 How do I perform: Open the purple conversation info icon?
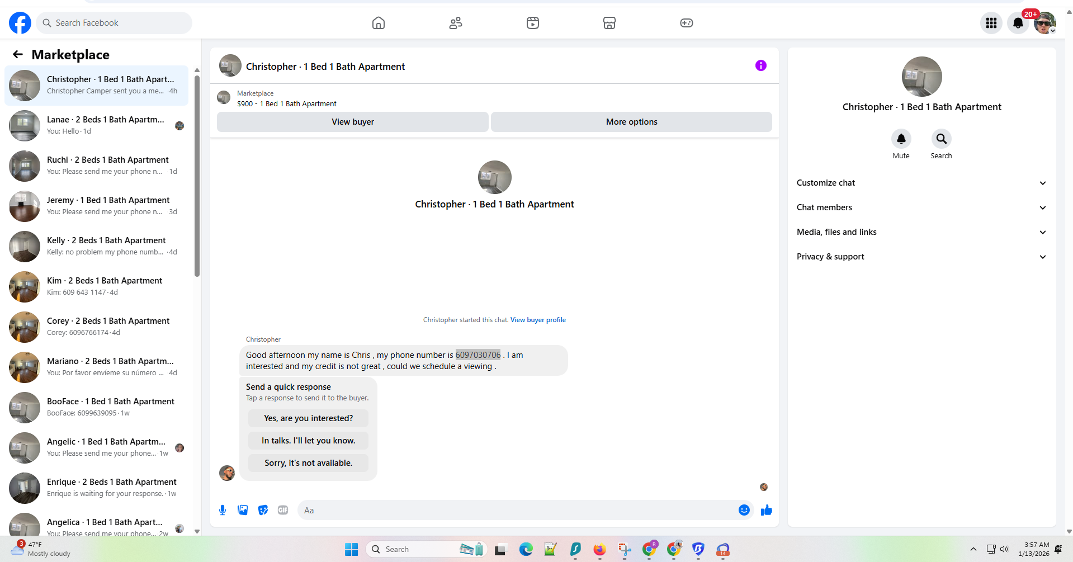[x=761, y=65]
